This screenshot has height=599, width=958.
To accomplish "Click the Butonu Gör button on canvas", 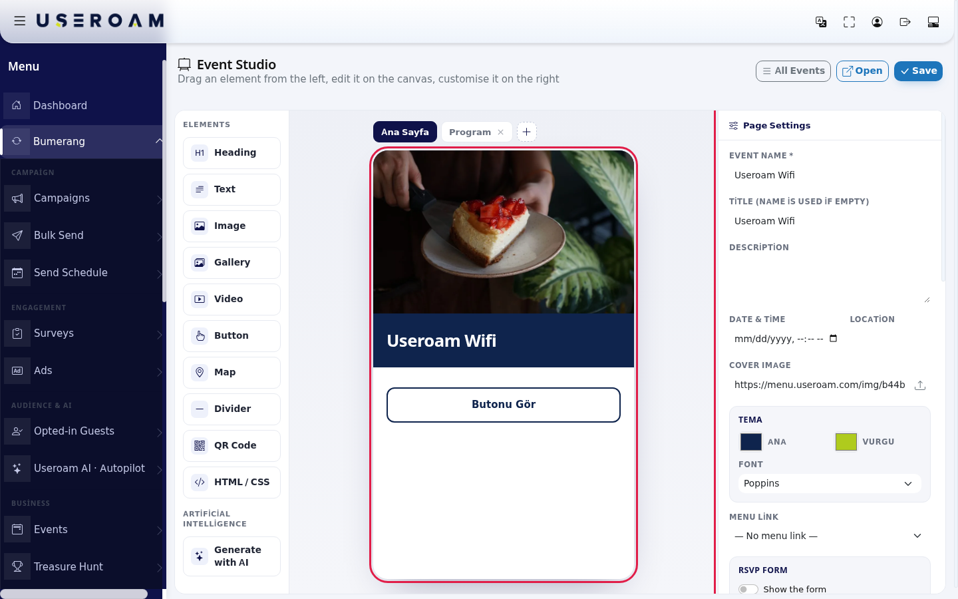I will pos(504,405).
